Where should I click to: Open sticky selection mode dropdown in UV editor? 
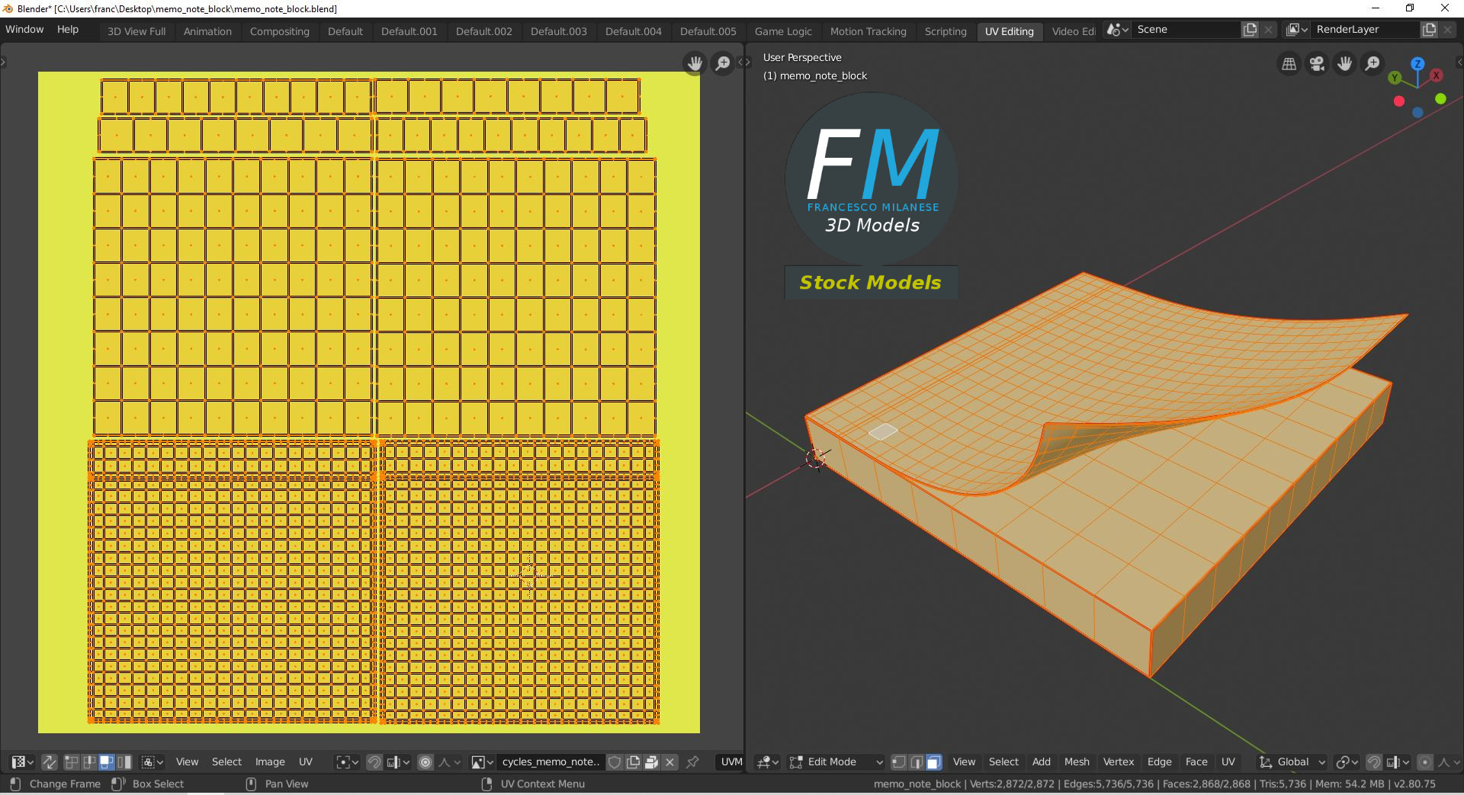pyautogui.click(x=152, y=761)
